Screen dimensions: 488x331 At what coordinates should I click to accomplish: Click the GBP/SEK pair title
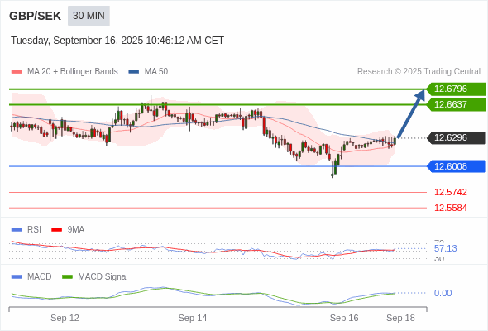click(x=36, y=16)
